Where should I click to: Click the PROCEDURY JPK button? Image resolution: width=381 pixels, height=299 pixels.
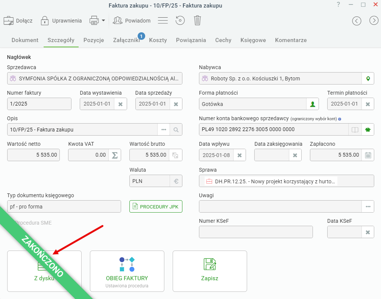coord(156,207)
